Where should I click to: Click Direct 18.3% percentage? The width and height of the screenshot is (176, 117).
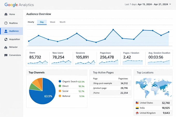pos(81,86)
